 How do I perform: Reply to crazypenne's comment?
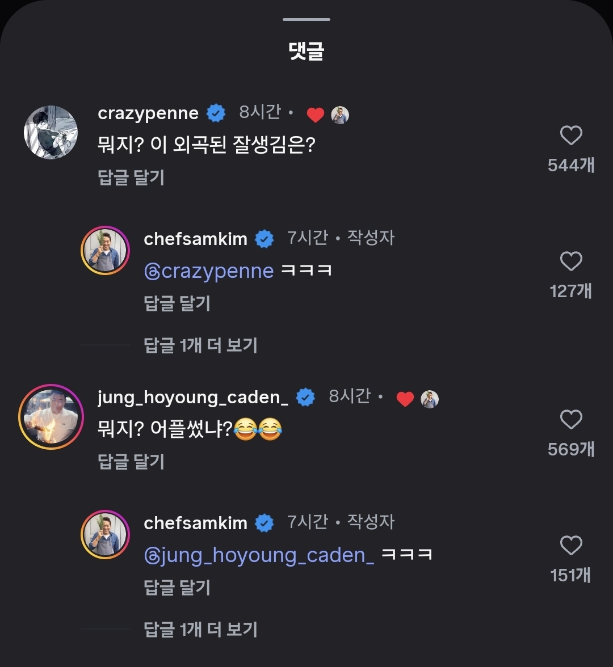pos(131,178)
